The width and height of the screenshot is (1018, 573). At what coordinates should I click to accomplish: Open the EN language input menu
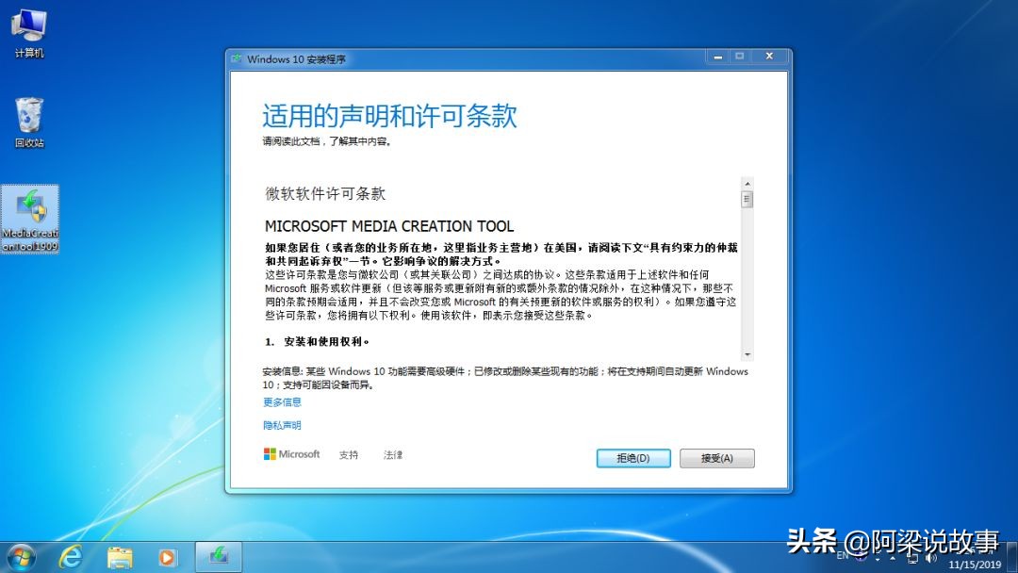[x=842, y=556]
